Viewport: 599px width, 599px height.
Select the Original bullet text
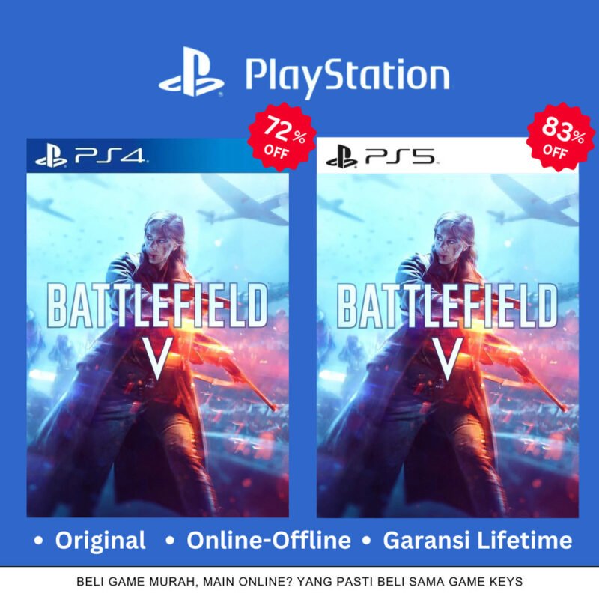(100, 540)
